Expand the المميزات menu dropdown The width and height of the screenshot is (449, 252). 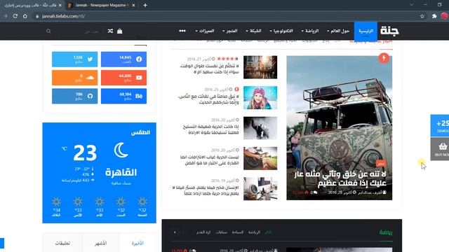205,31
